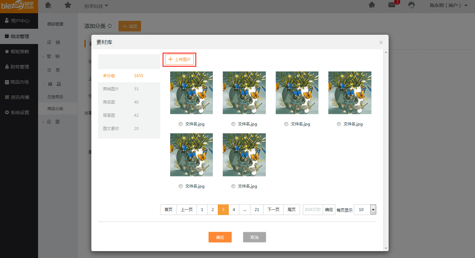
Task: Select the 商品图 group
Action: click(129, 102)
